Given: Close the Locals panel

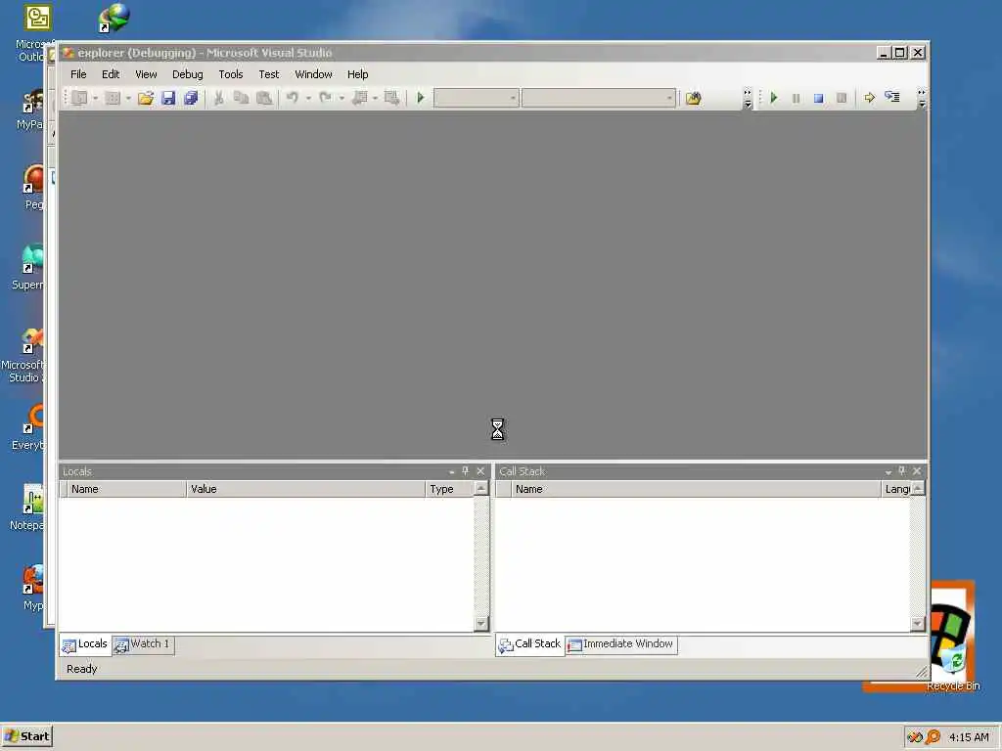Looking at the screenshot, I should pyautogui.click(x=480, y=470).
